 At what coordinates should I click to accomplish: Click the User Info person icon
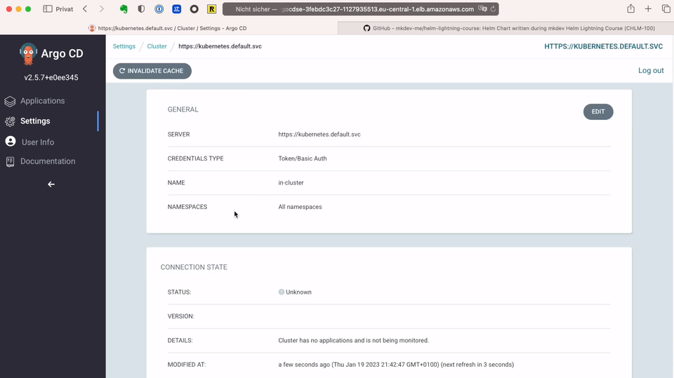pyautogui.click(x=11, y=142)
